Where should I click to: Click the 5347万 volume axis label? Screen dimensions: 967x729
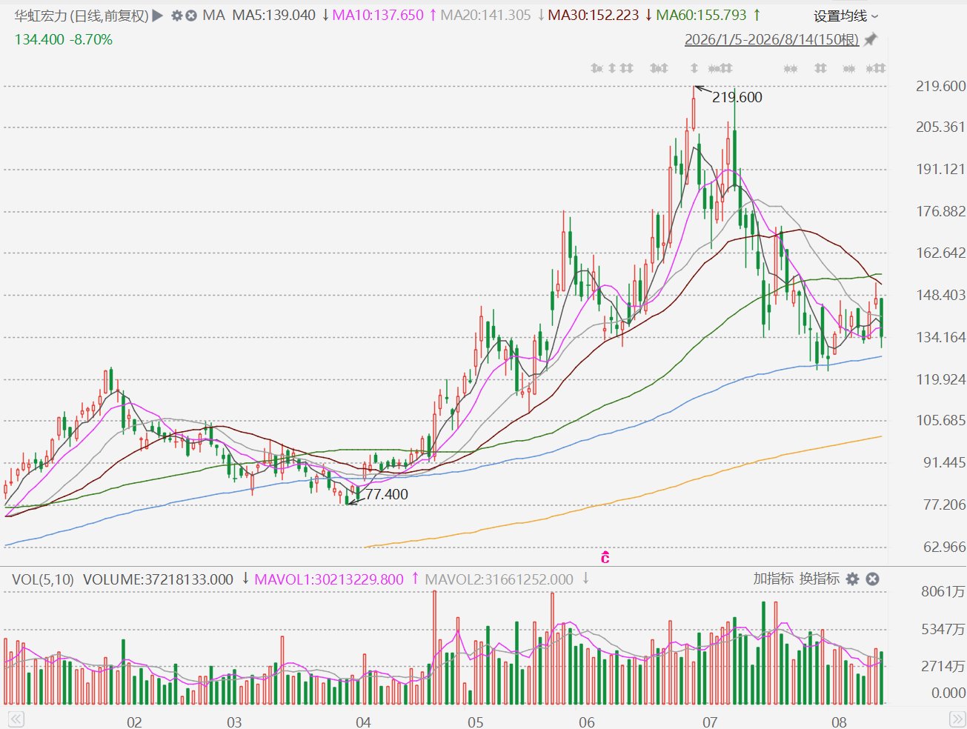click(943, 629)
